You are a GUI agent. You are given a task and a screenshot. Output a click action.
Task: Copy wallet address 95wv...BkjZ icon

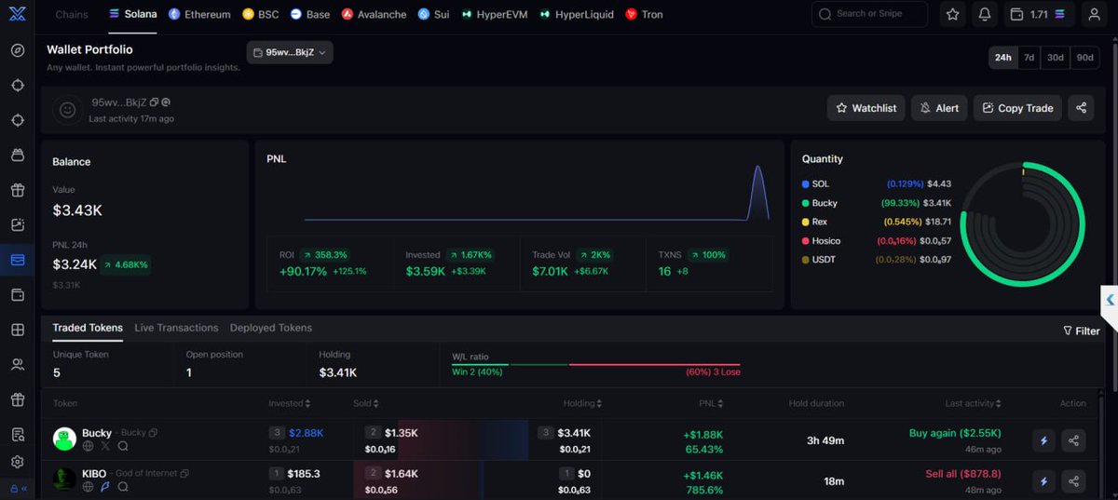(155, 102)
